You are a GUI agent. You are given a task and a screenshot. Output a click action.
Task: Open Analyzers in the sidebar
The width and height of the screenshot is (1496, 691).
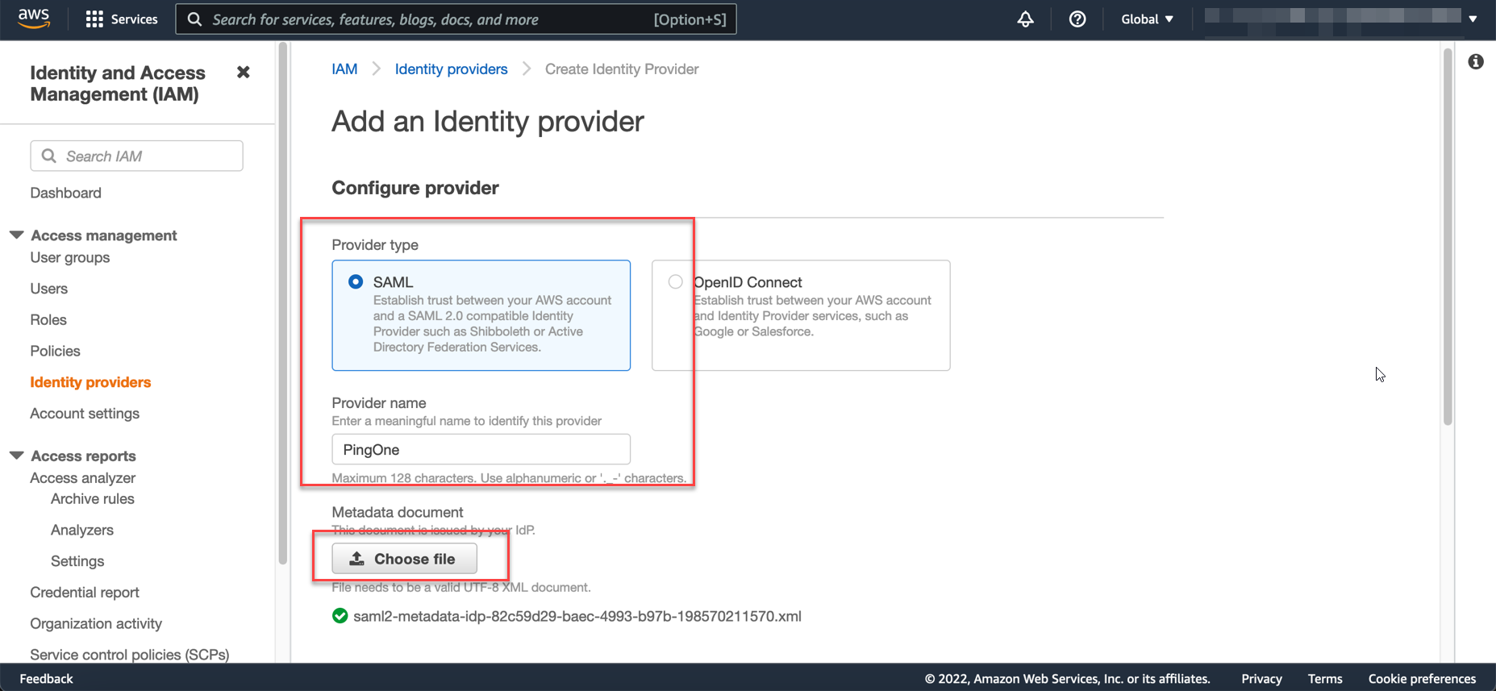click(x=82, y=530)
